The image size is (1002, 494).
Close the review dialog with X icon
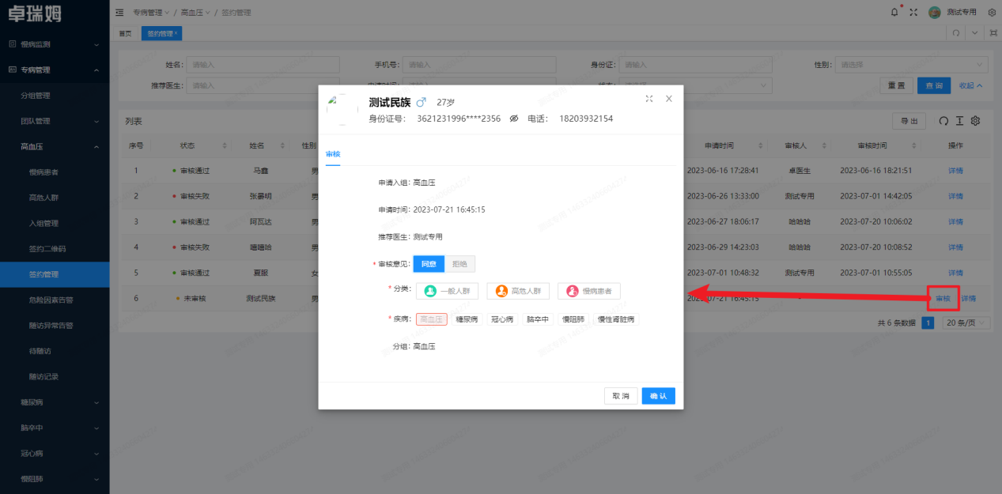pos(668,99)
